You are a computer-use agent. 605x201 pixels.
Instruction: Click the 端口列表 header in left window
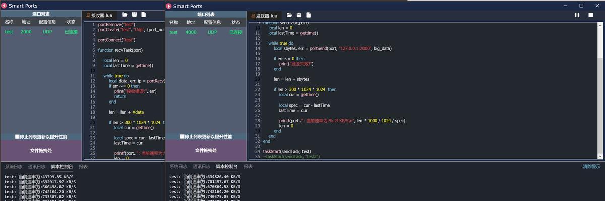point(41,14)
